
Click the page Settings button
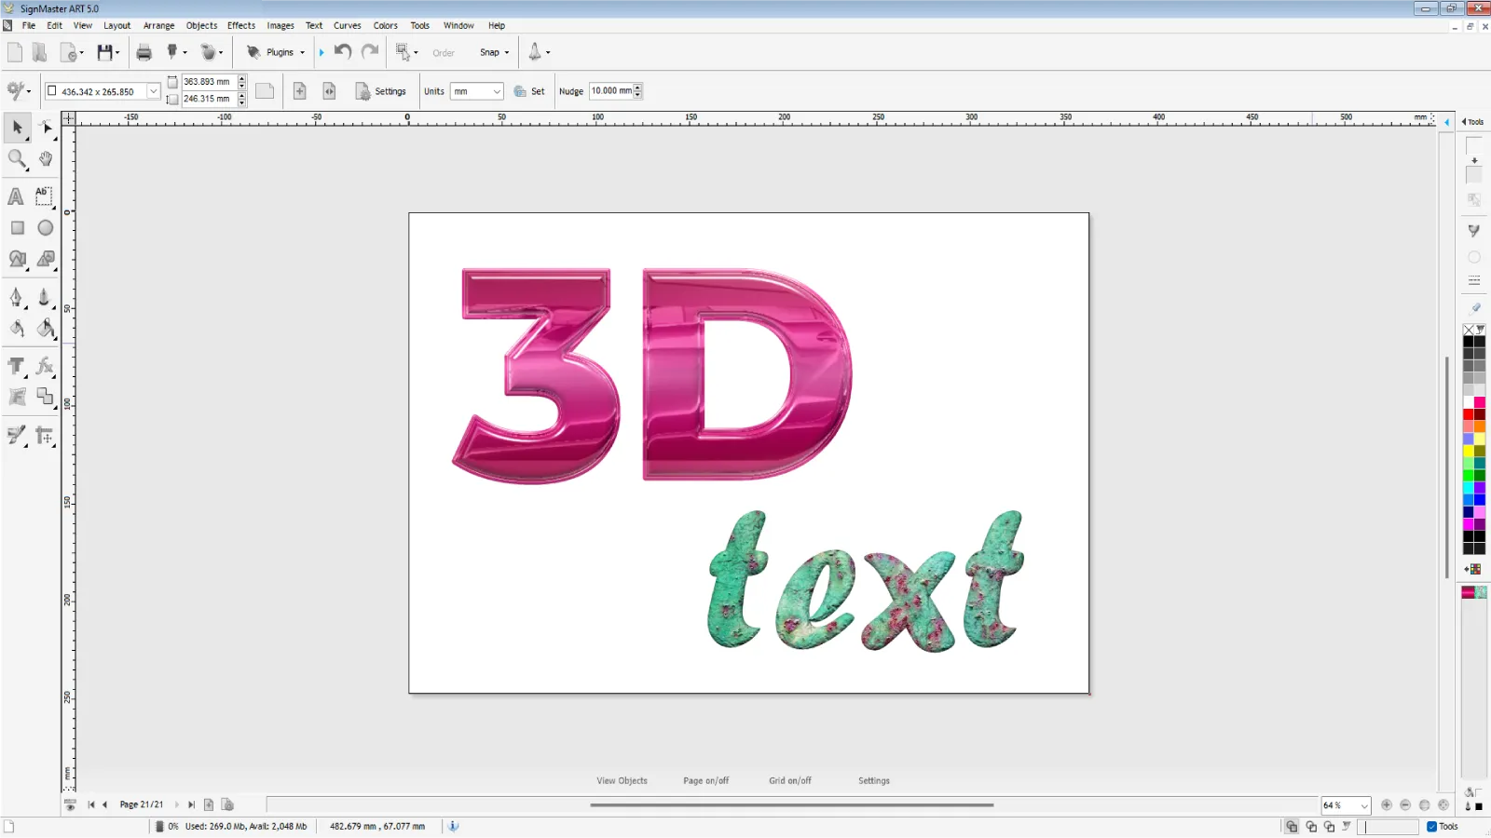pyautogui.click(x=381, y=91)
